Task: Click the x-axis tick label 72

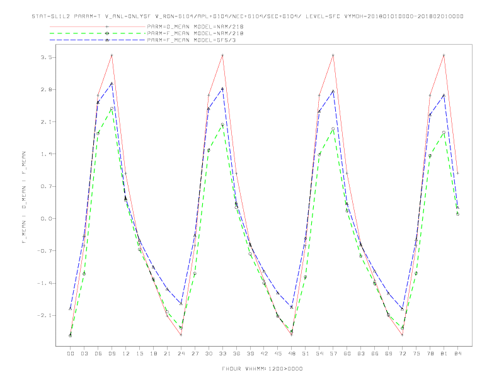Action: [x=402, y=354]
